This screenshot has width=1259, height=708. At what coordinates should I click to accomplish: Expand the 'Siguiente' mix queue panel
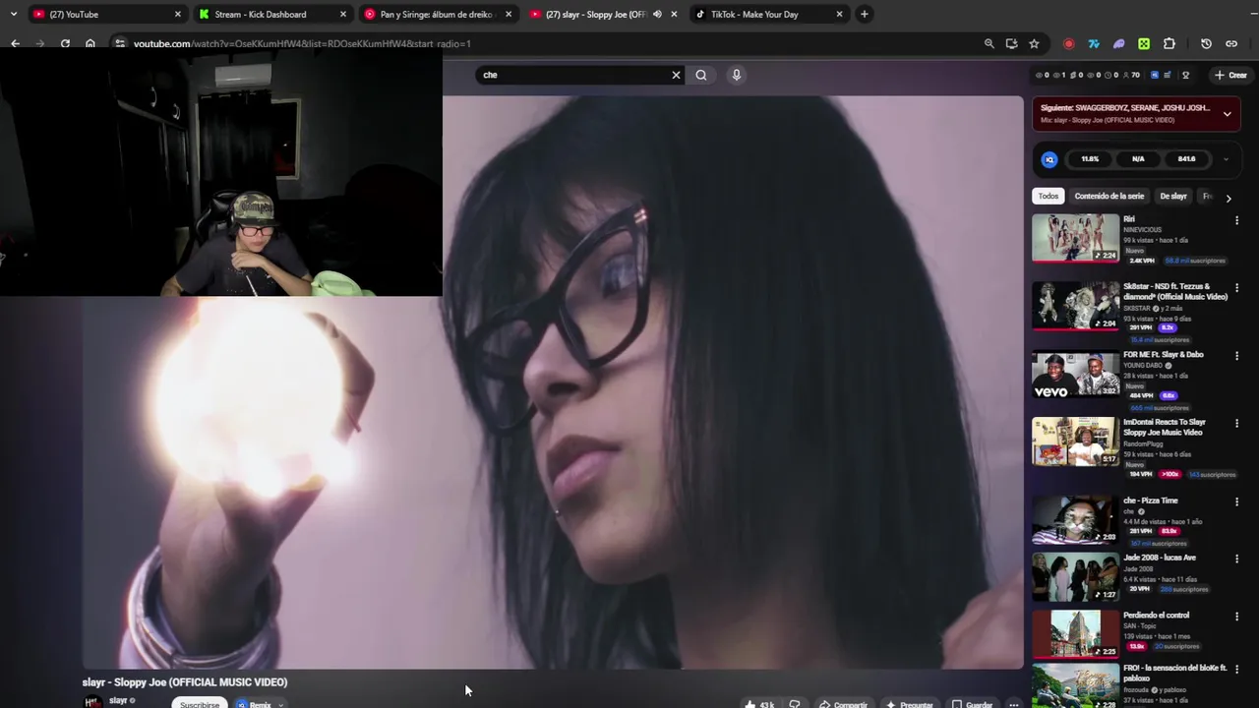click(1227, 114)
